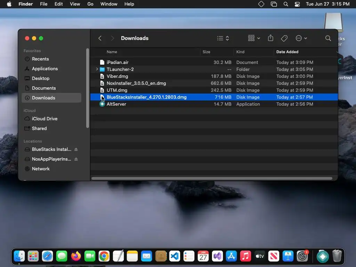Open the Edit menu
Screen dimensions: 356x267
tap(58, 4)
